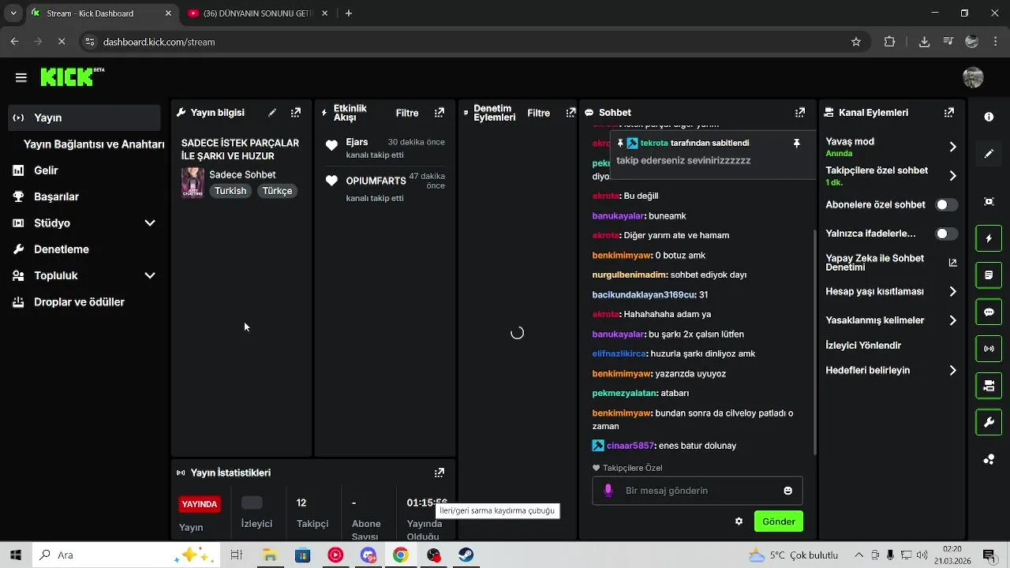Click the info icon in right sidebar

989,117
